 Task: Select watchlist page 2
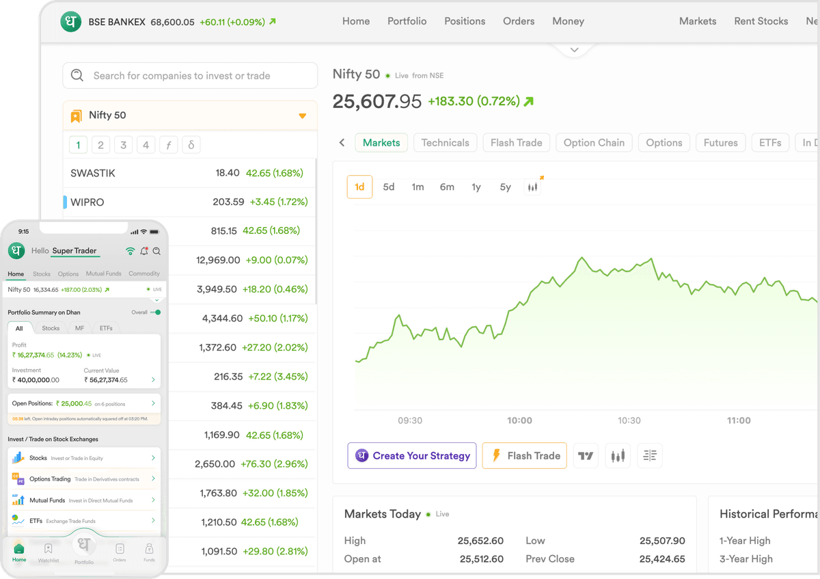click(100, 145)
